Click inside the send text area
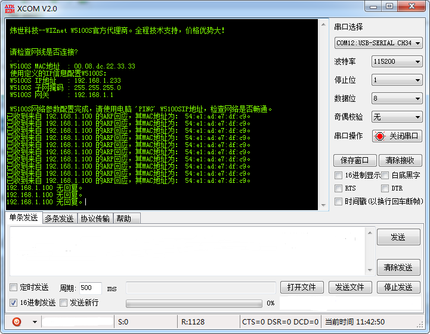Image resolution: width=430 pixels, height=334 pixels. point(188,251)
